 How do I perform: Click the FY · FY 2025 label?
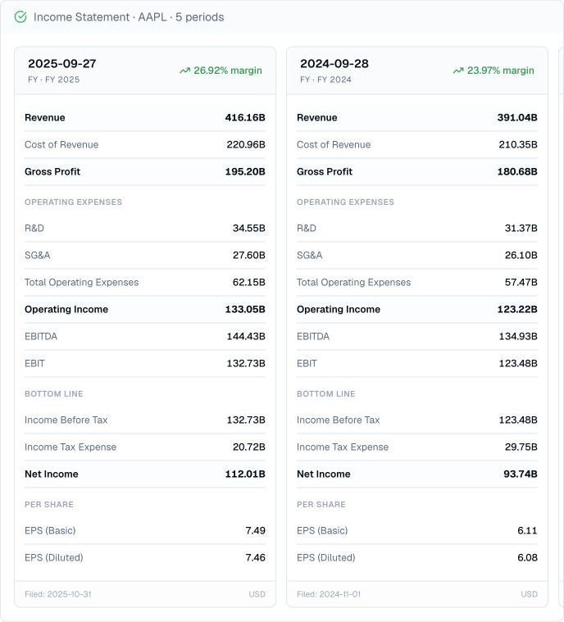click(x=53, y=79)
